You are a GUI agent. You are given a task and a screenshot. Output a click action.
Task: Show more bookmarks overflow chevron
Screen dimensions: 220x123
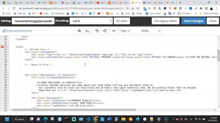click(195, 13)
